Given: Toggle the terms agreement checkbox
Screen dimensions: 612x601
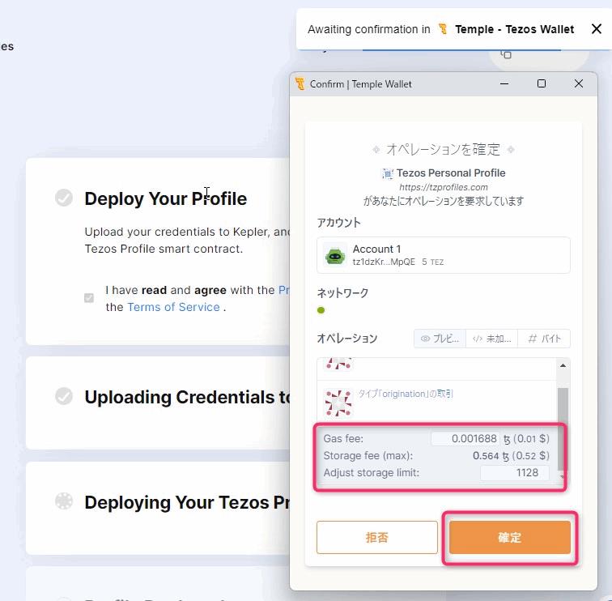Looking at the screenshot, I should coord(89,298).
